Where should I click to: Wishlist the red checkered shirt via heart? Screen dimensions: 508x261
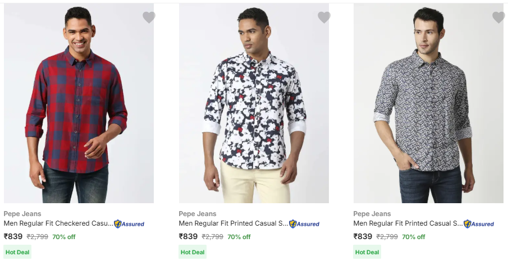click(x=149, y=17)
